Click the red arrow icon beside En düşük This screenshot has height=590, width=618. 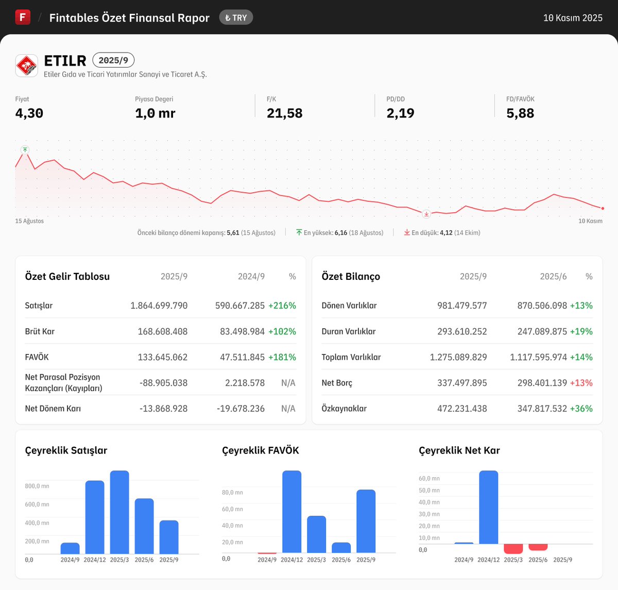click(406, 232)
